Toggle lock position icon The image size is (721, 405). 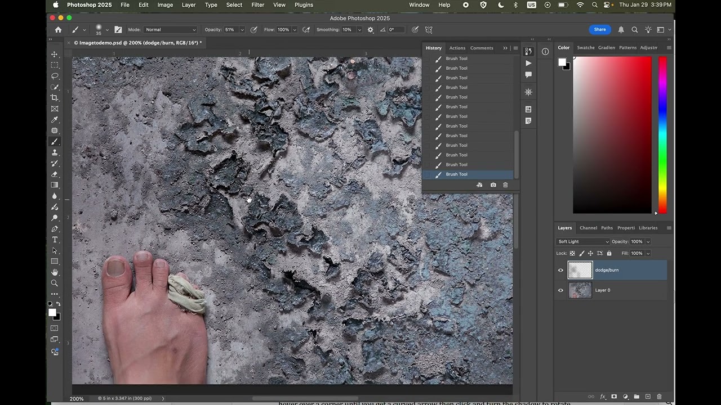click(x=590, y=254)
